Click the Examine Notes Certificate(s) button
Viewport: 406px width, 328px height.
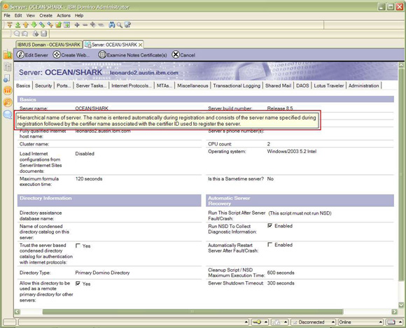pyautogui.click(x=133, y=55)
